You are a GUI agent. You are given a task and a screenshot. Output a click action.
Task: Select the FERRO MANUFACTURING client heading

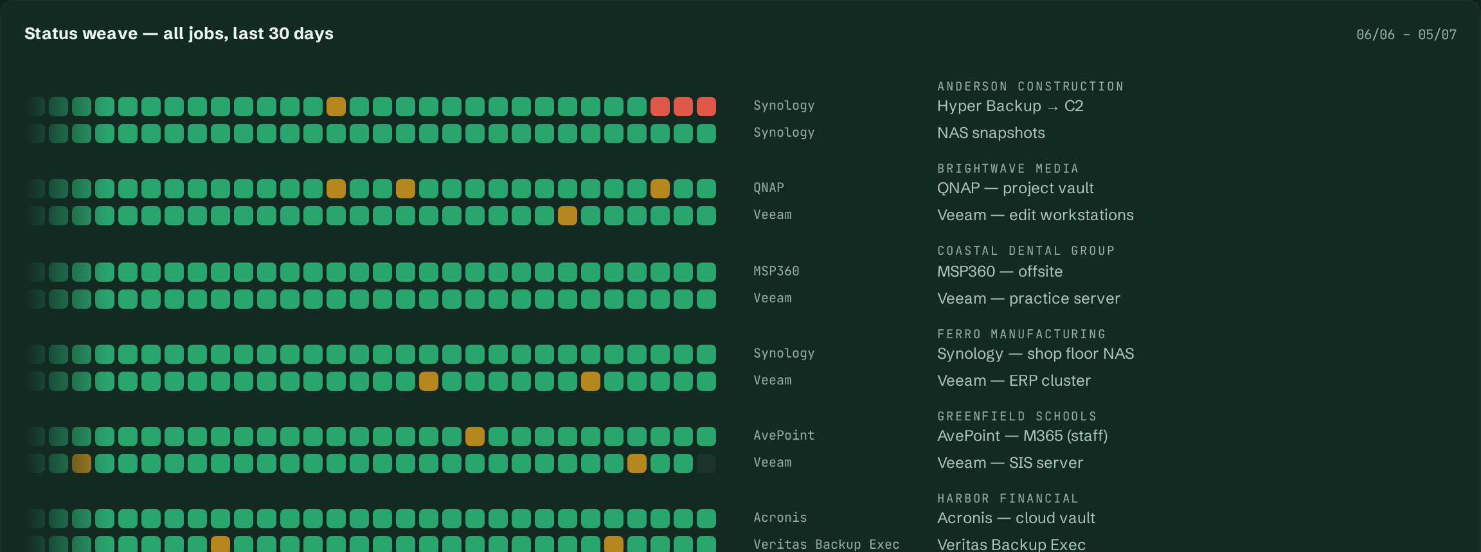click(x=1021, y=334)
